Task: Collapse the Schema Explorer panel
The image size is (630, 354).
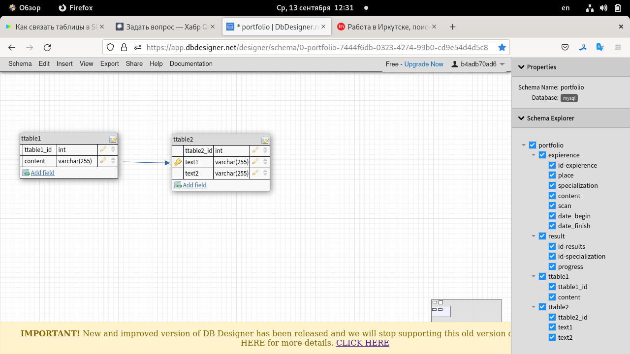Action: pos(521,118)
